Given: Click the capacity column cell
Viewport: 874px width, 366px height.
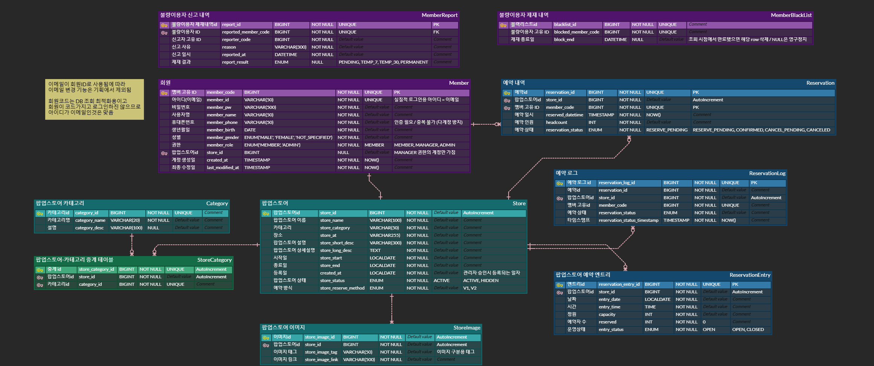Looking at the screenshot, I should [620, 314].
